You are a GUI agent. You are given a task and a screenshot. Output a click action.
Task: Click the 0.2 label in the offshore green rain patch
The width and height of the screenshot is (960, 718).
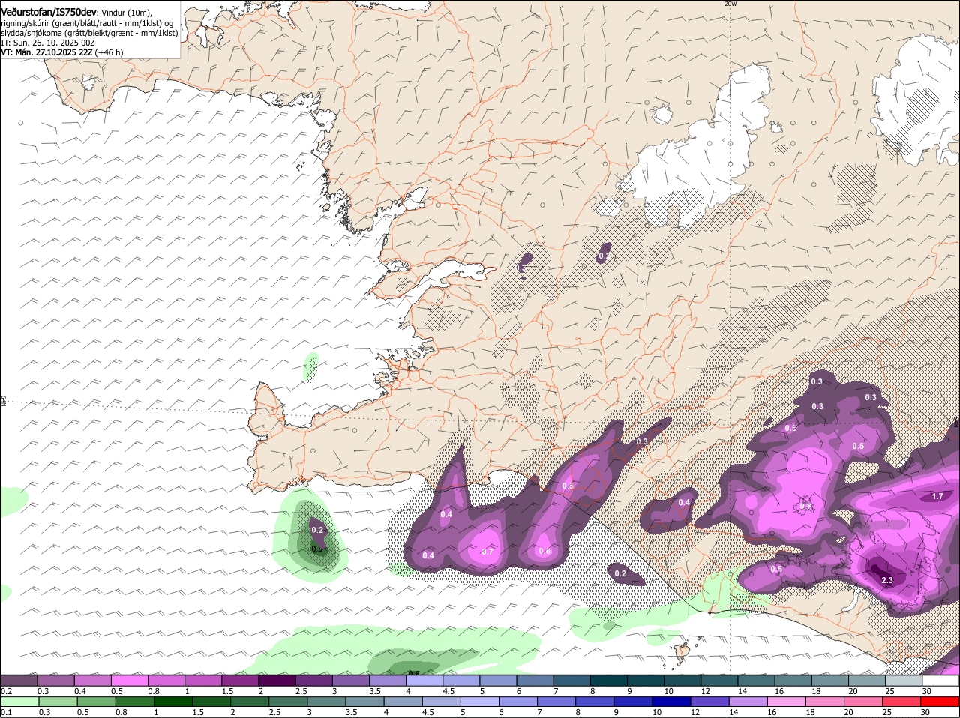316,530
